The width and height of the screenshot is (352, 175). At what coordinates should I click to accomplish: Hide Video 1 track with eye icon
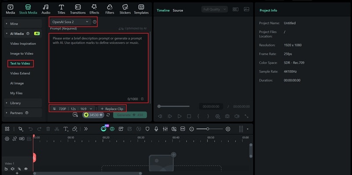coord(26,169)
